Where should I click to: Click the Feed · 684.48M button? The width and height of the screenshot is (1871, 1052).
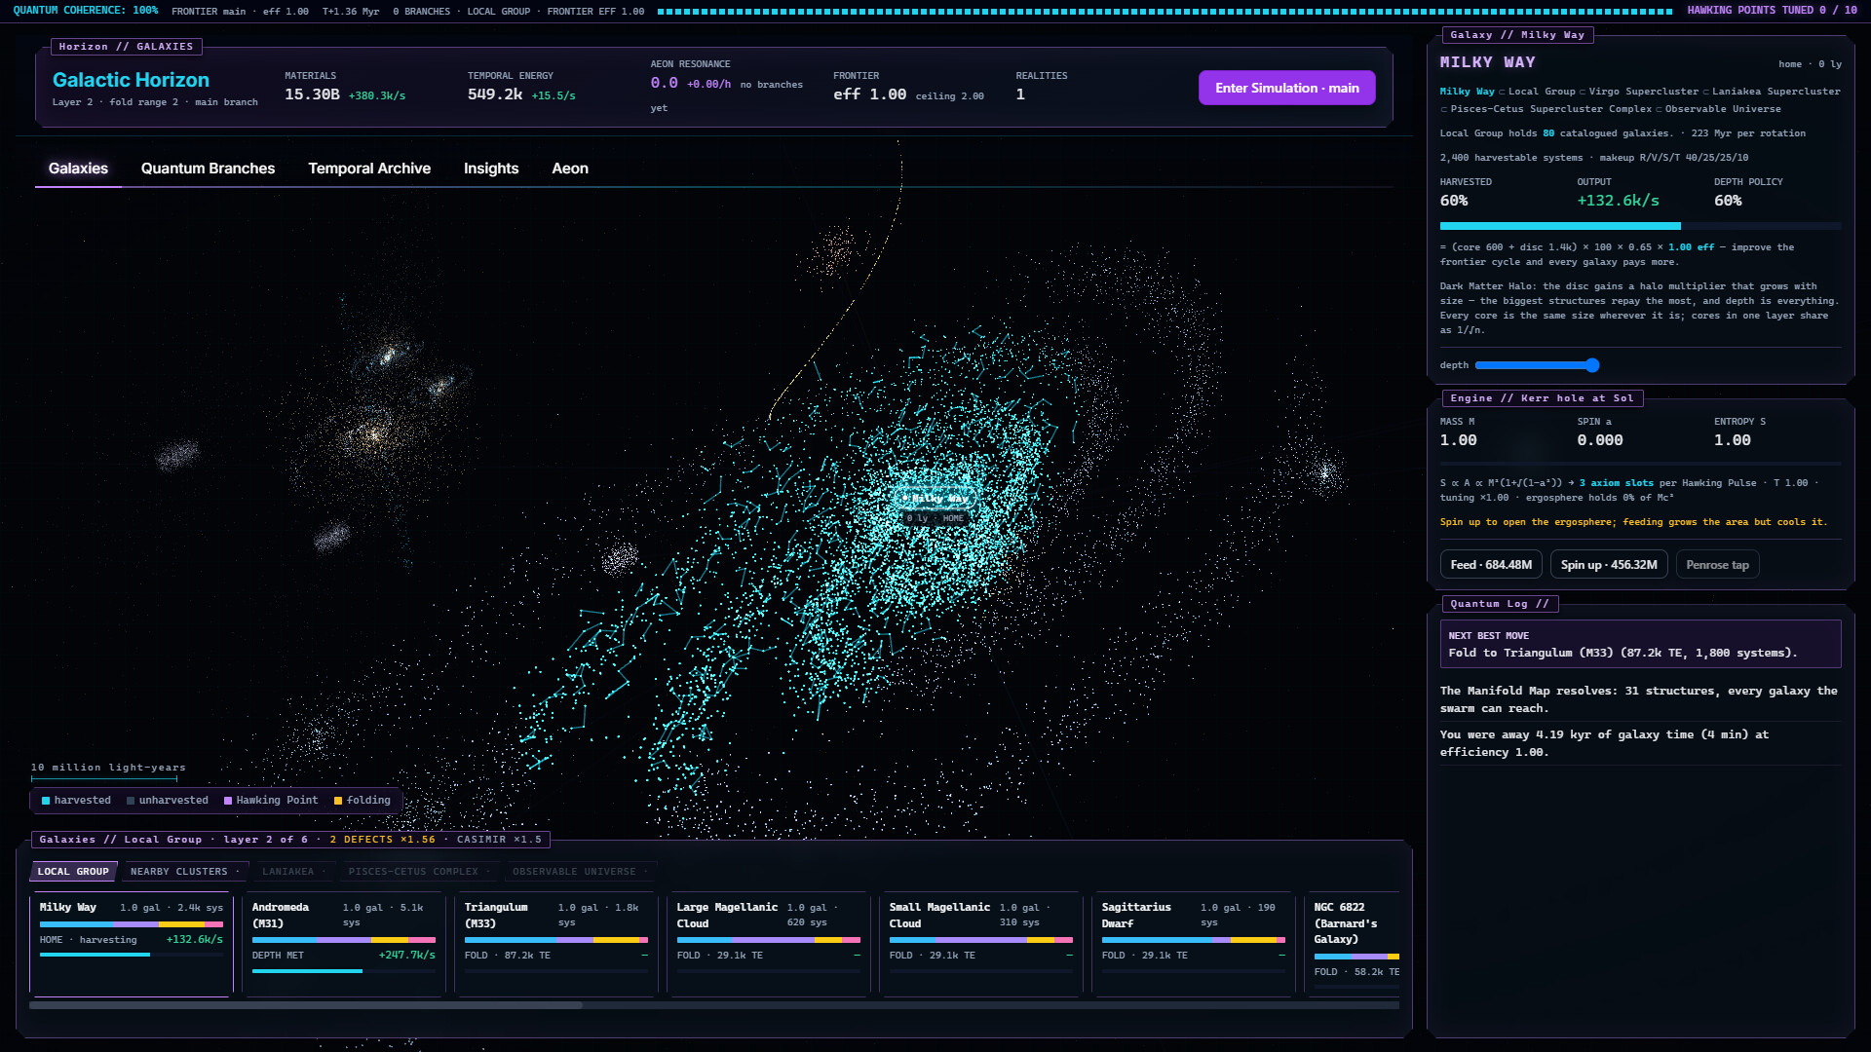1491,565
